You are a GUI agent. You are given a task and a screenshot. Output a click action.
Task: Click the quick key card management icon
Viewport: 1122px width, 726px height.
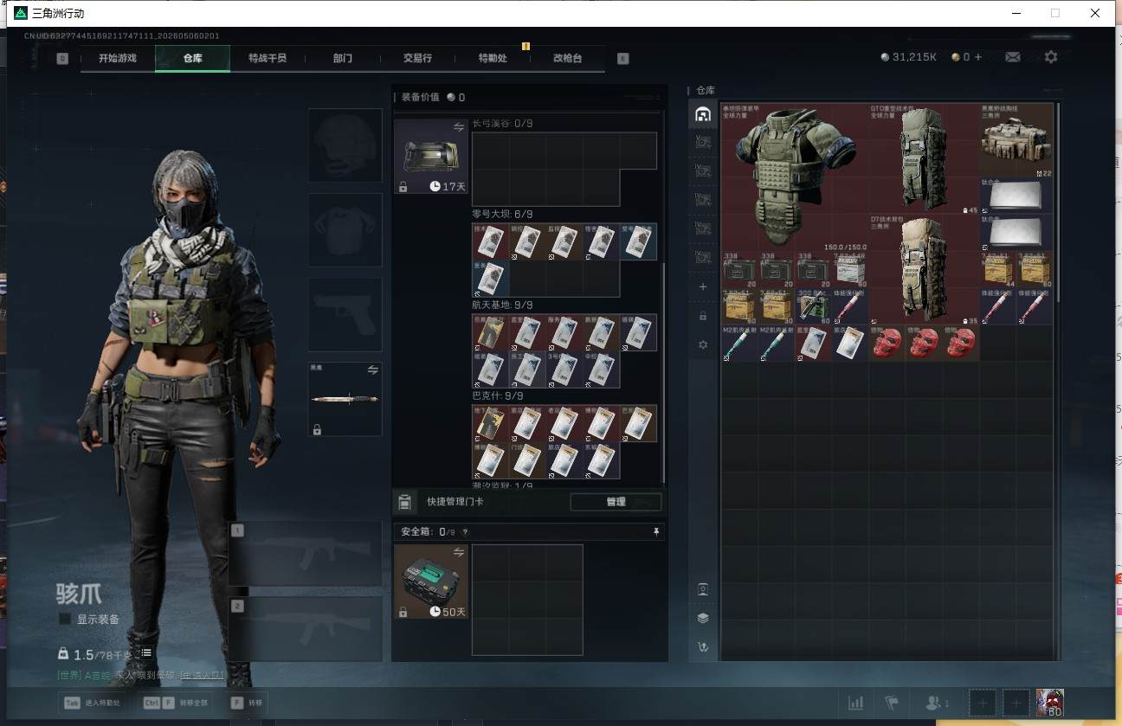coord(404,502)
